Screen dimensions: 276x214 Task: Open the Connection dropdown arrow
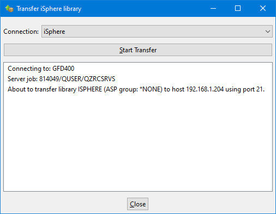click(x=267, y=32)
